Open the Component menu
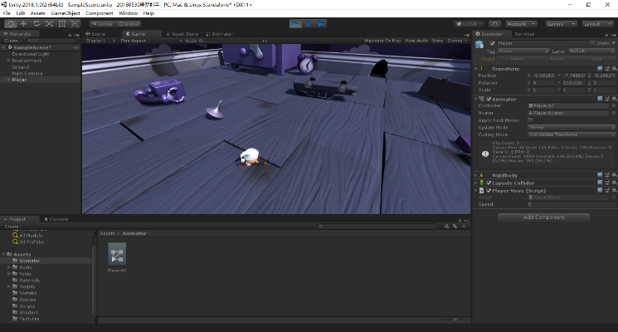Image resolution: width=618 pixels, height=332 pixels. click(x=100, y=13)
